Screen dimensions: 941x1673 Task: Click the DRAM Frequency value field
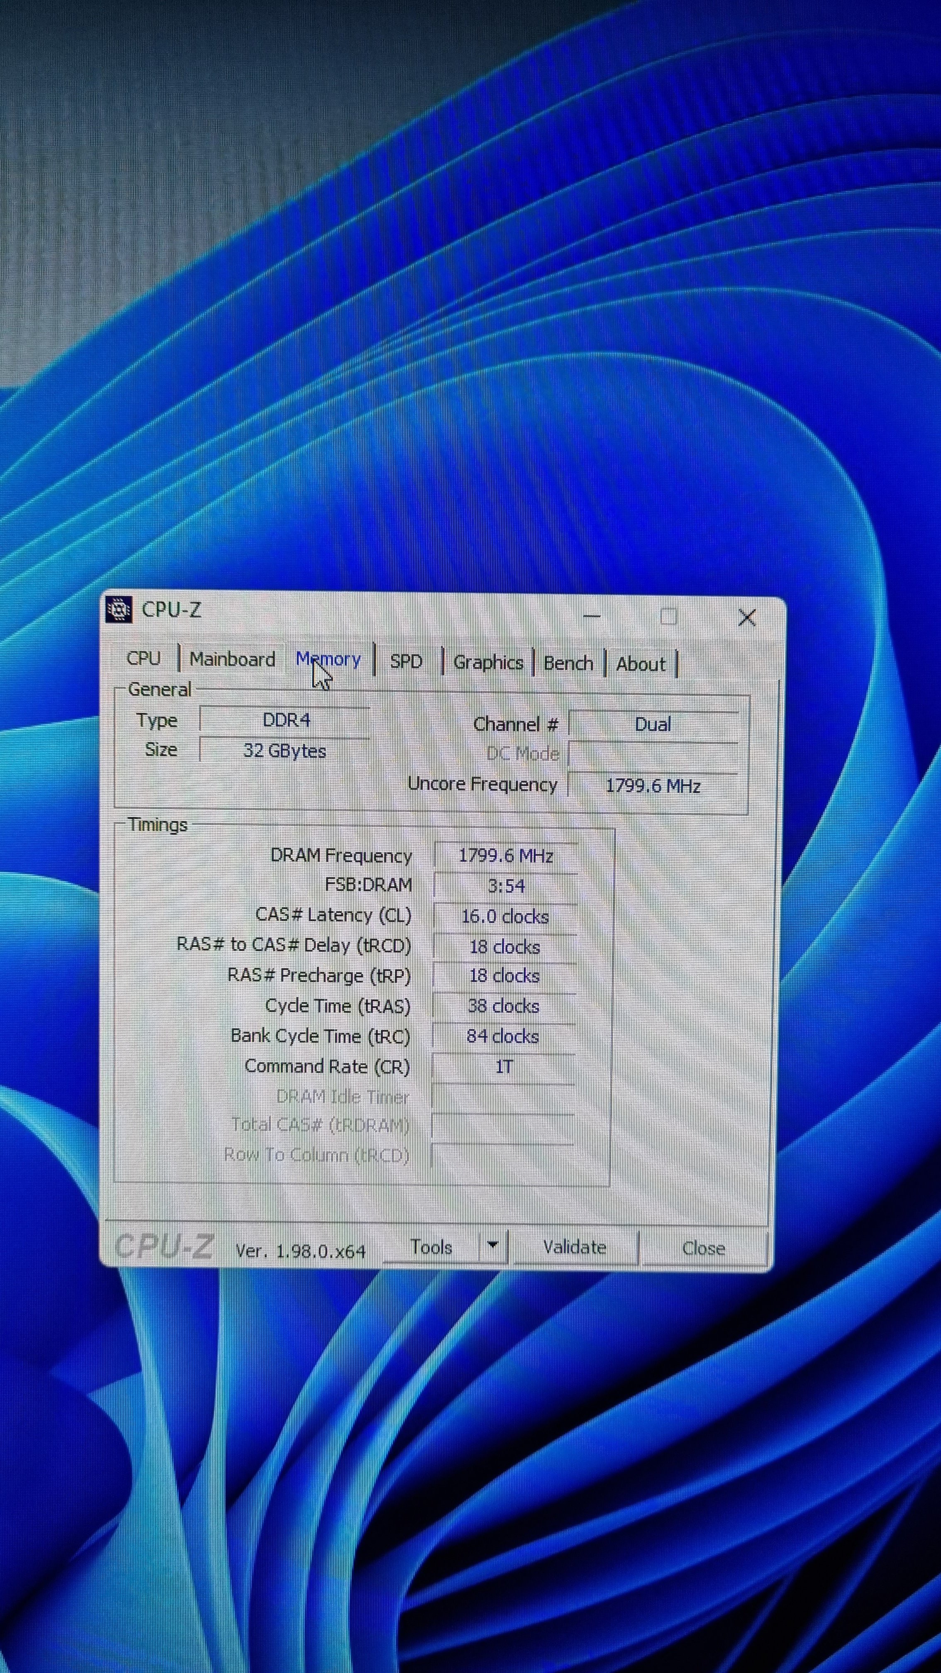[505, 855]
